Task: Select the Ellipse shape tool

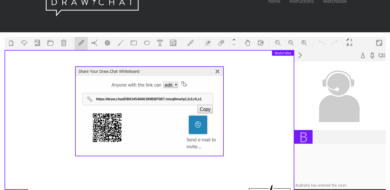Action: click(147, 43)
